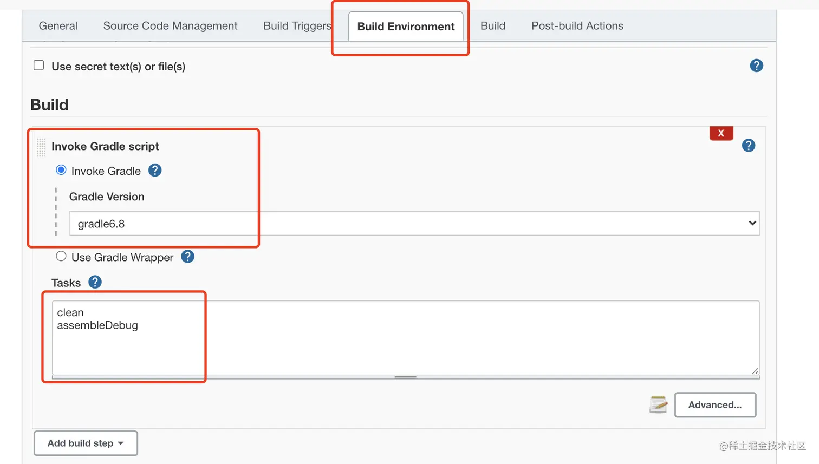Screen dimensions: 819x464
Task: Click the notepad edit icon
Action: point(658,404)
